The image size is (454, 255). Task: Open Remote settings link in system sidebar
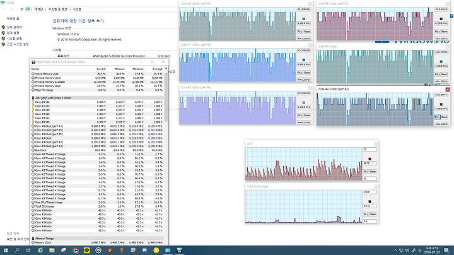click(x=13, y=33)
